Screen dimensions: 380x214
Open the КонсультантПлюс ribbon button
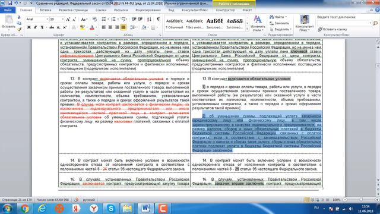tap(305, 23)
